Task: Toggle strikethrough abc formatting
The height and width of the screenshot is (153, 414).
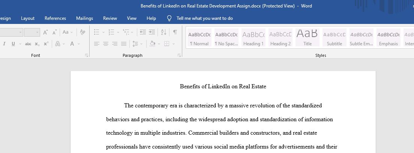Action: [28, 44]
